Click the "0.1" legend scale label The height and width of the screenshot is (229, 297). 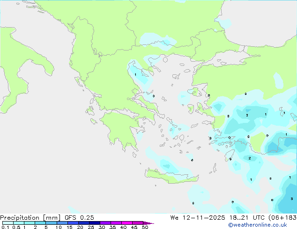pos(5,227)
